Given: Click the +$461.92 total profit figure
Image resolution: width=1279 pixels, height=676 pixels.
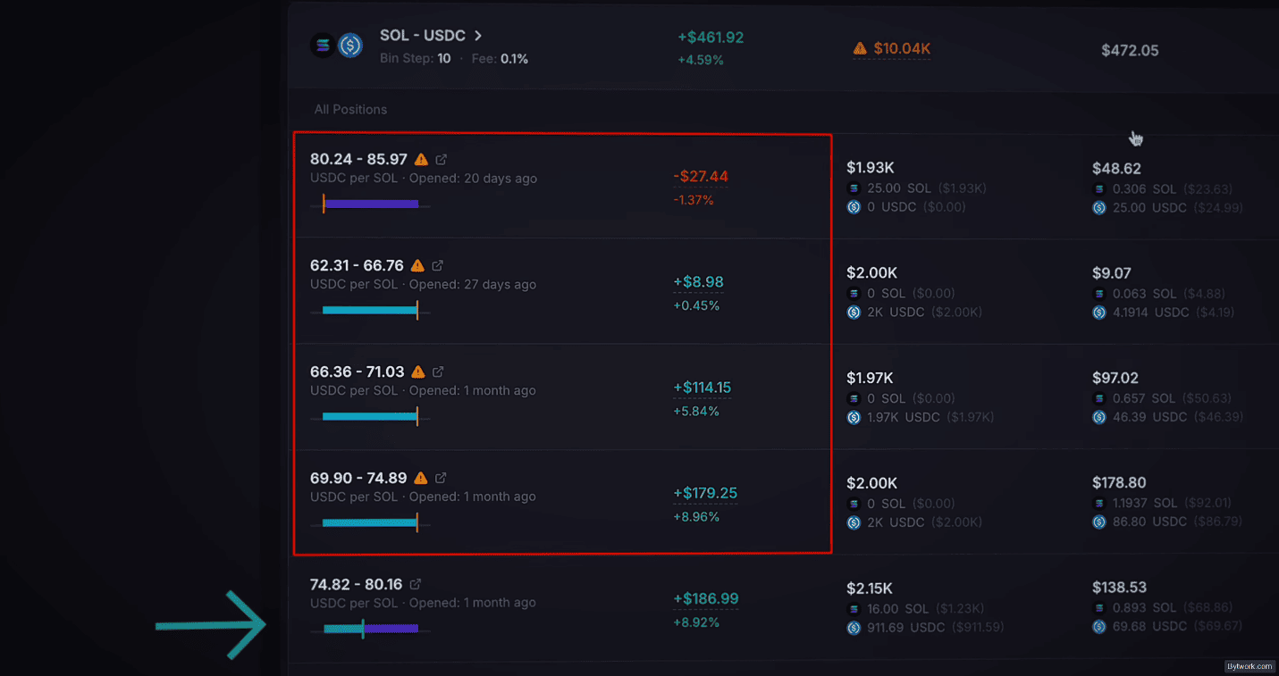Looking at the screenshot, I should [711, 38].
